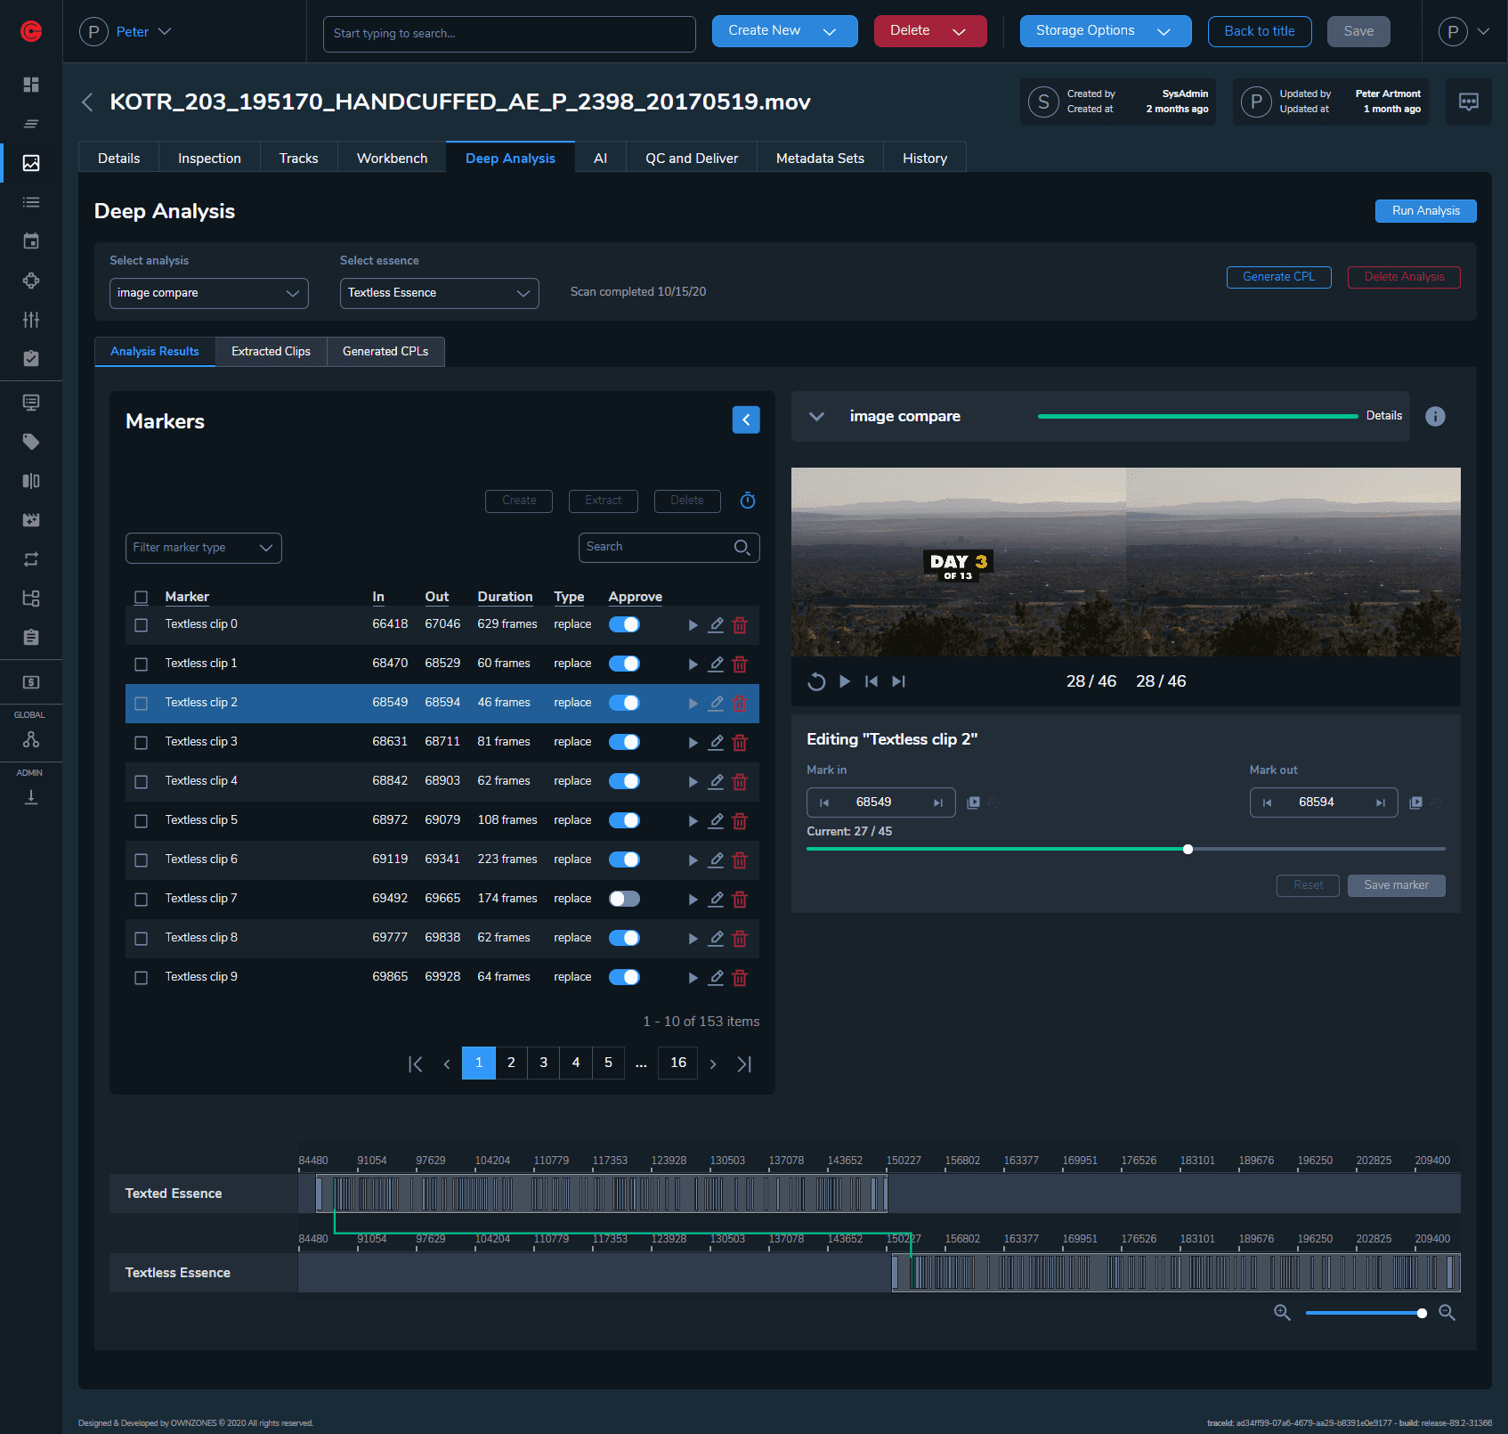Click the stopwatch icon beside the Delete button
1508x1434 pixels.
pyautogui.click(x=747, y=501)
